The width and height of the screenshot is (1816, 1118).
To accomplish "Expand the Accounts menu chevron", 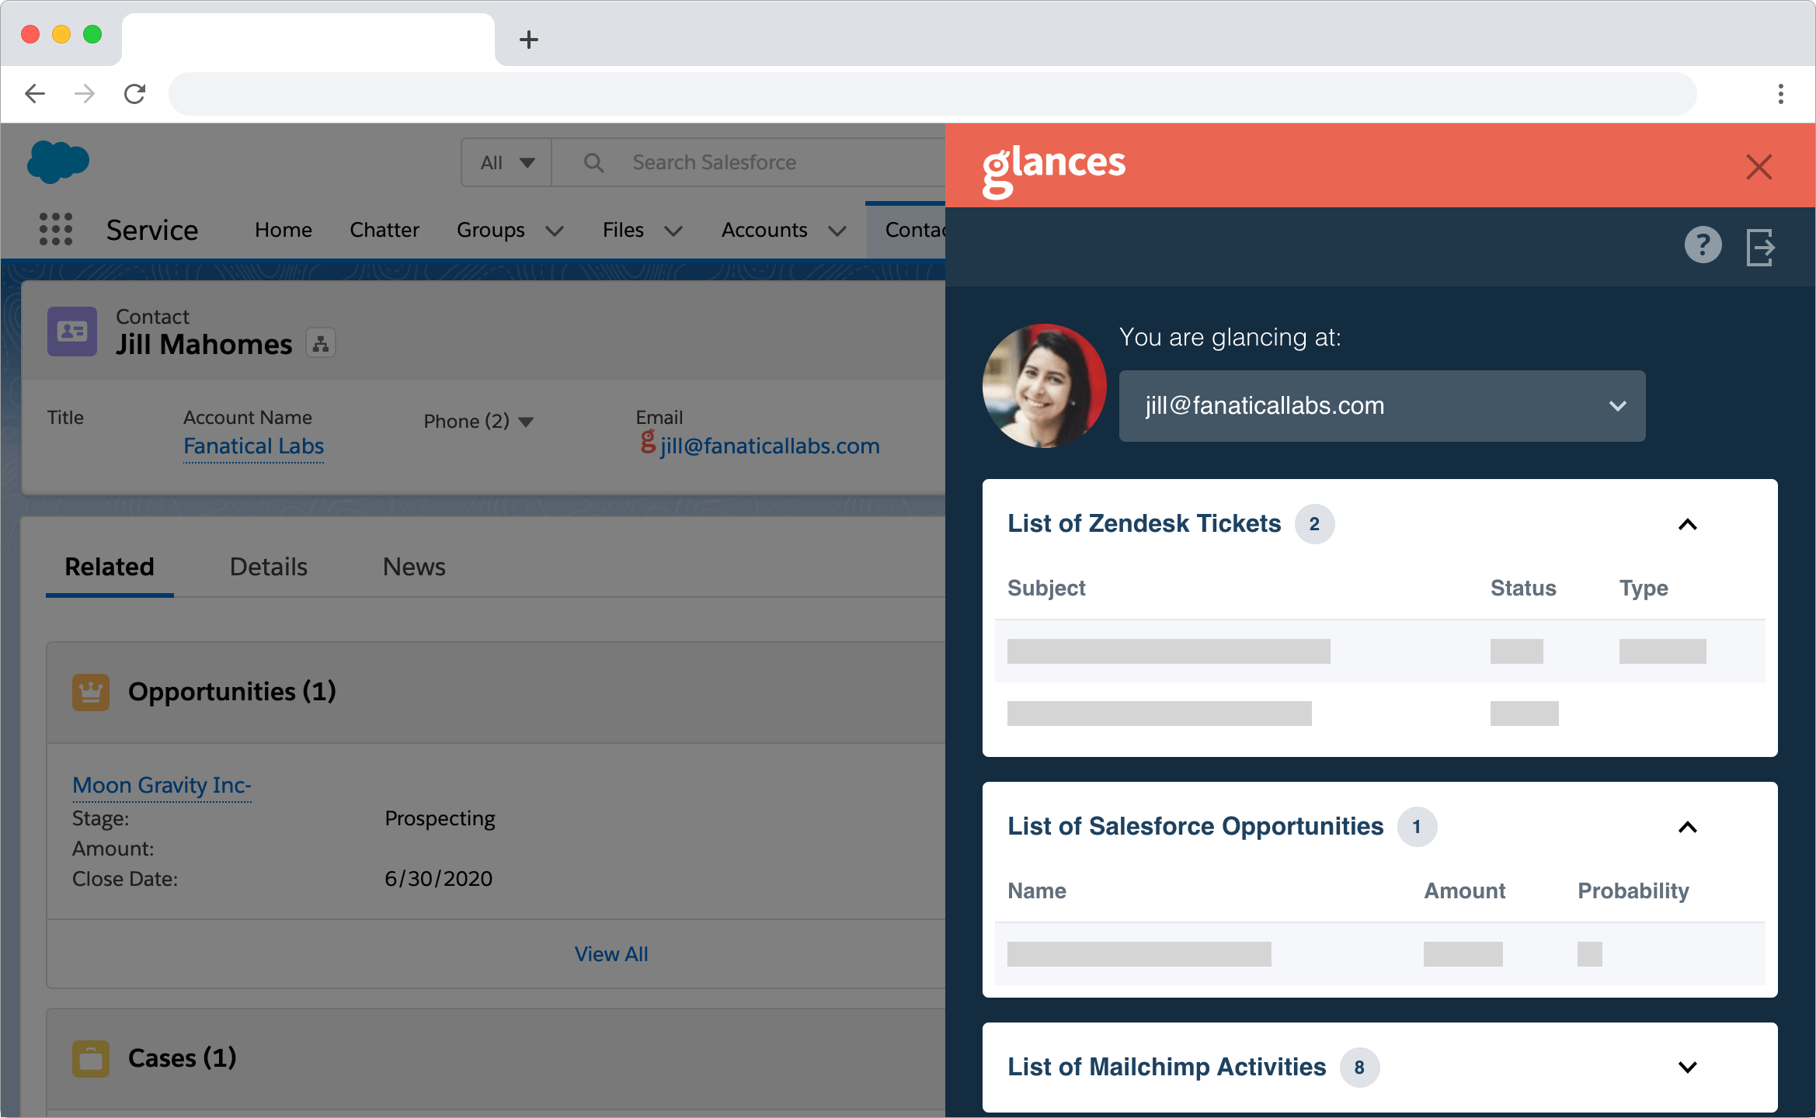I will click(x=837, y=231).
